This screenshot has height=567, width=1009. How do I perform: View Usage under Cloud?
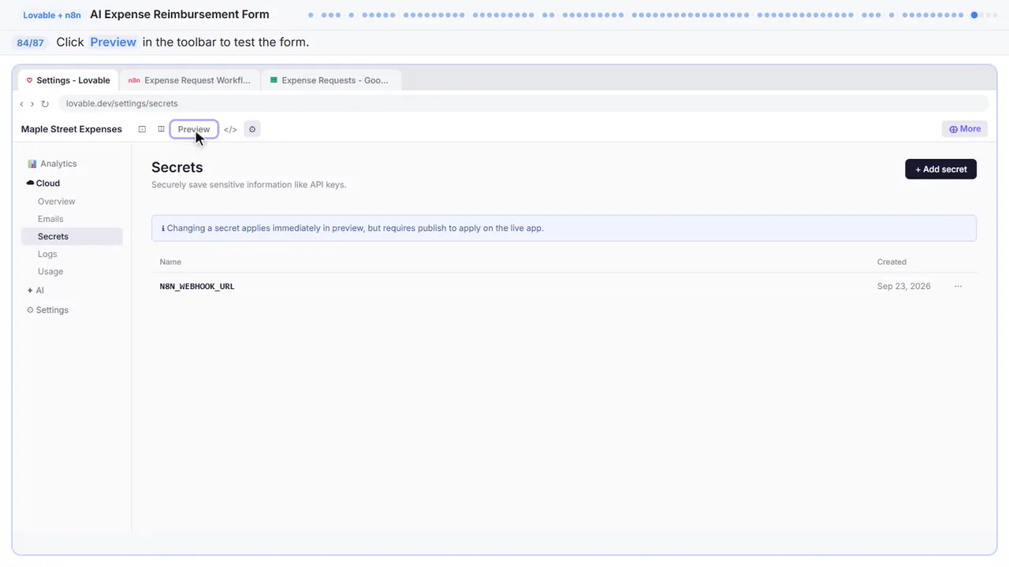[50, 272]
